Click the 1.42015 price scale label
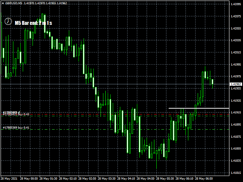This screenshot has height=182, width=243. click(x=236, y=52)
